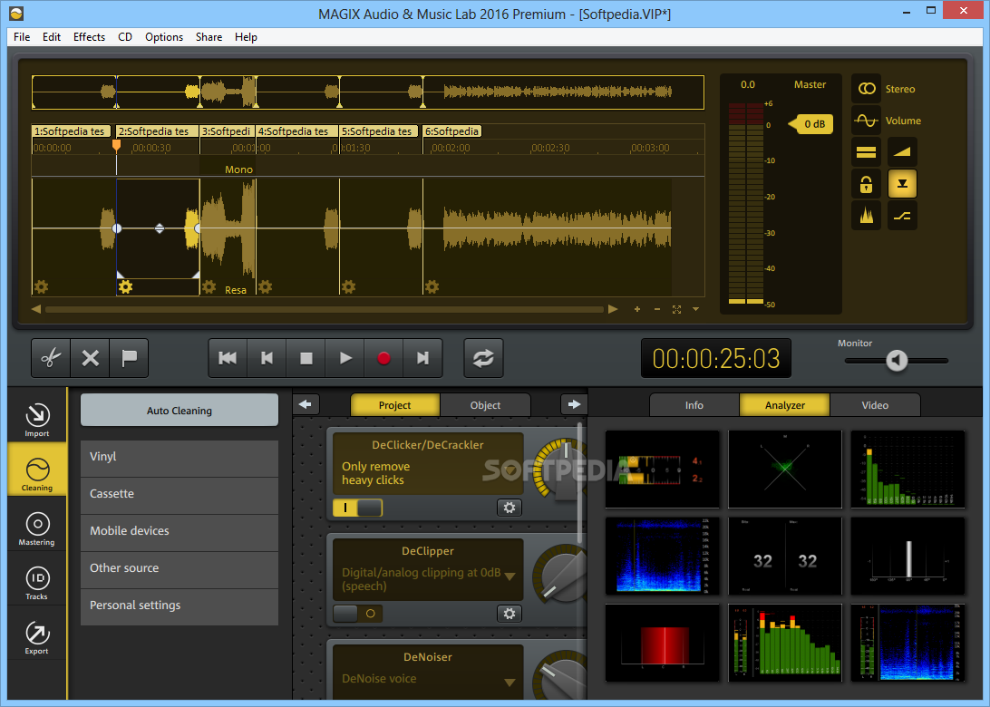The image size is (990, 707).
Task: Skip to the previous marker
Action: tap(267, 358)
